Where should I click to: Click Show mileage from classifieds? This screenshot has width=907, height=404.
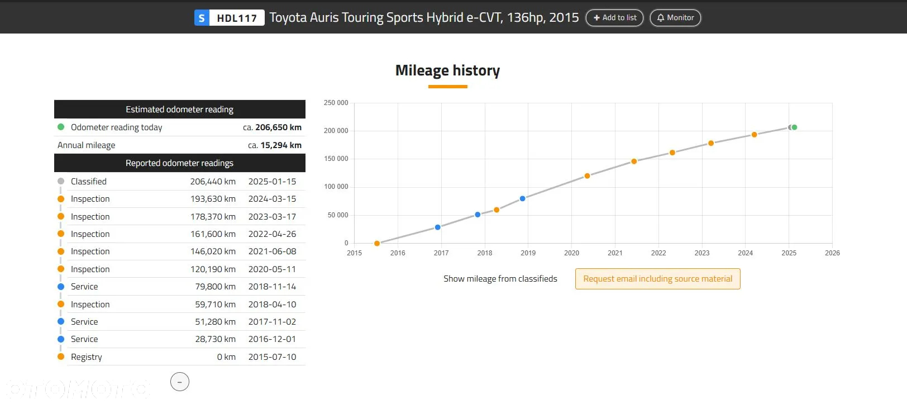500,279
